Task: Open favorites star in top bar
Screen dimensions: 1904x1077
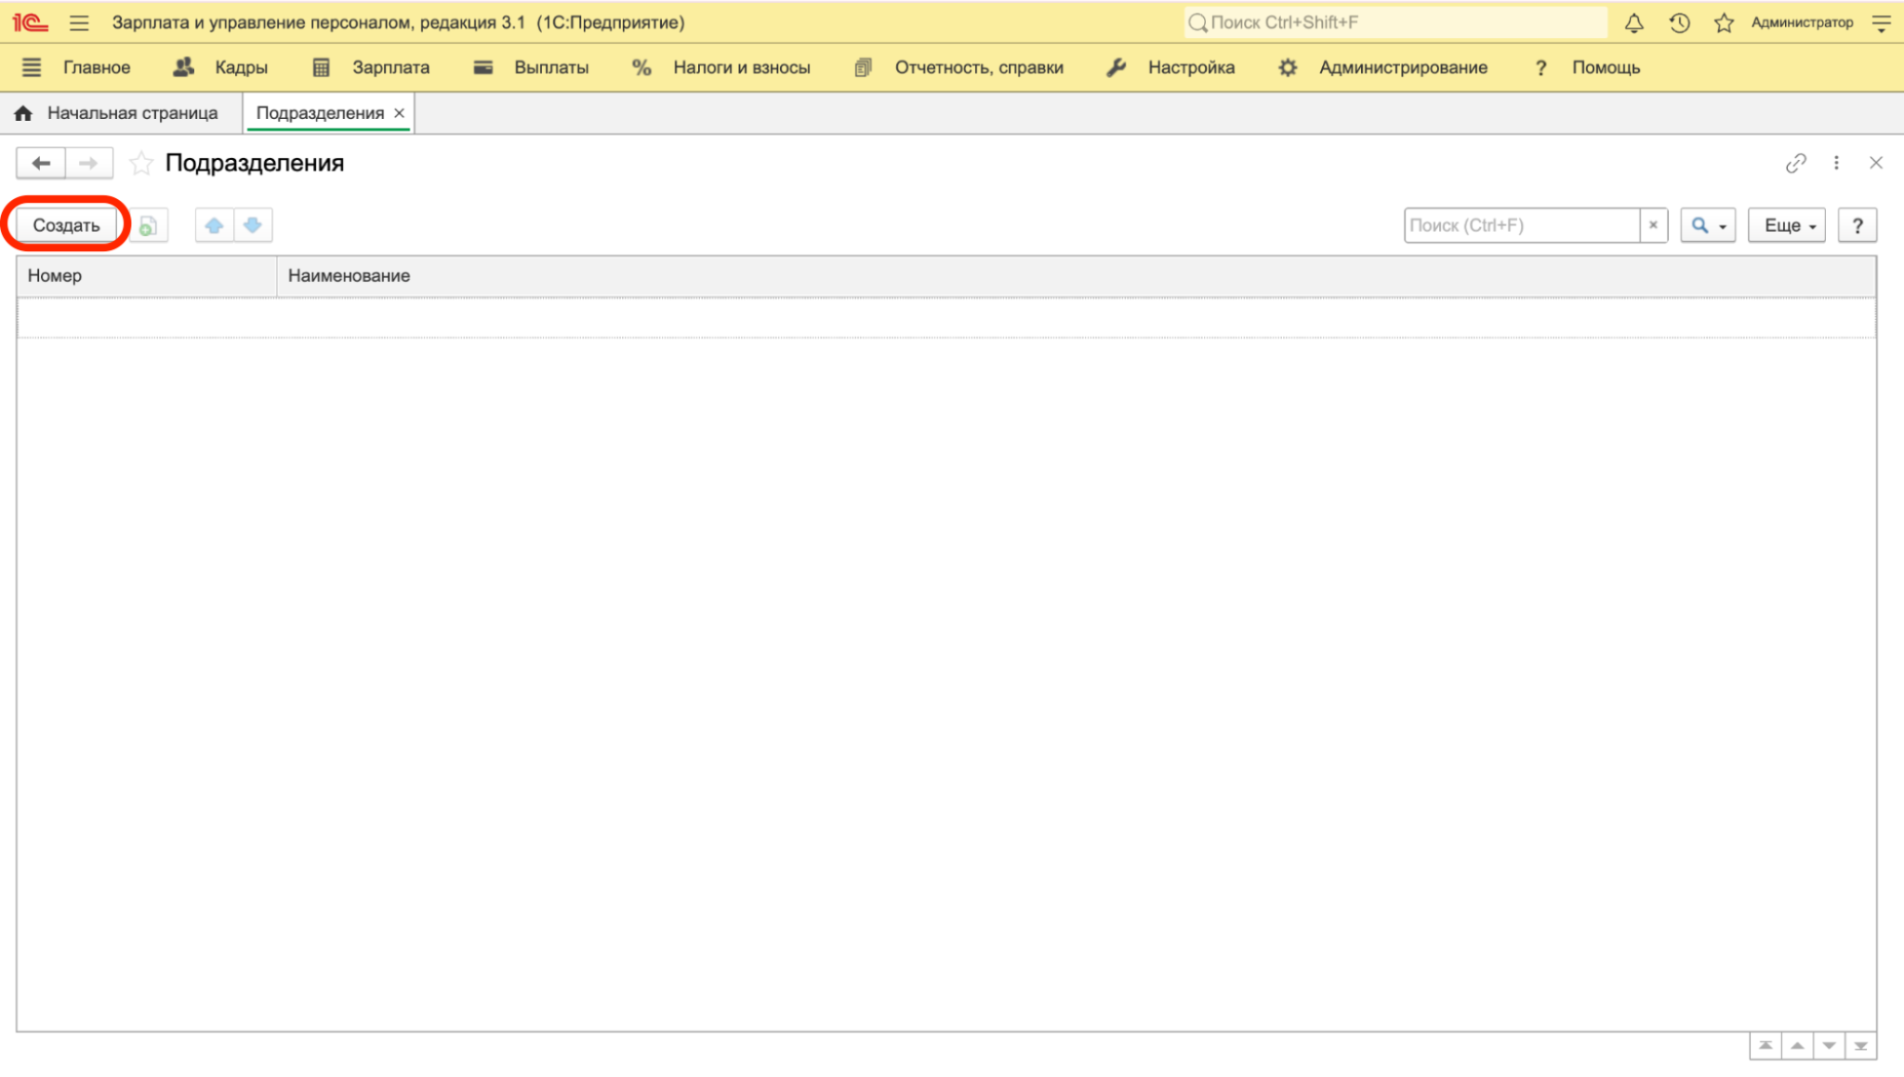Action: [x=1724, y=23]
